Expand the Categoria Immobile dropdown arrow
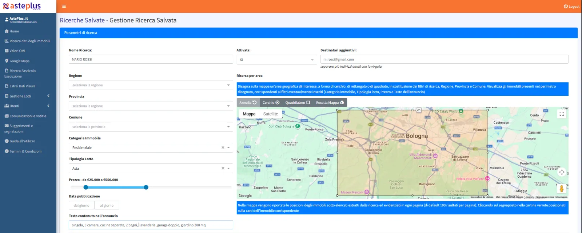 tap(228, 147)
